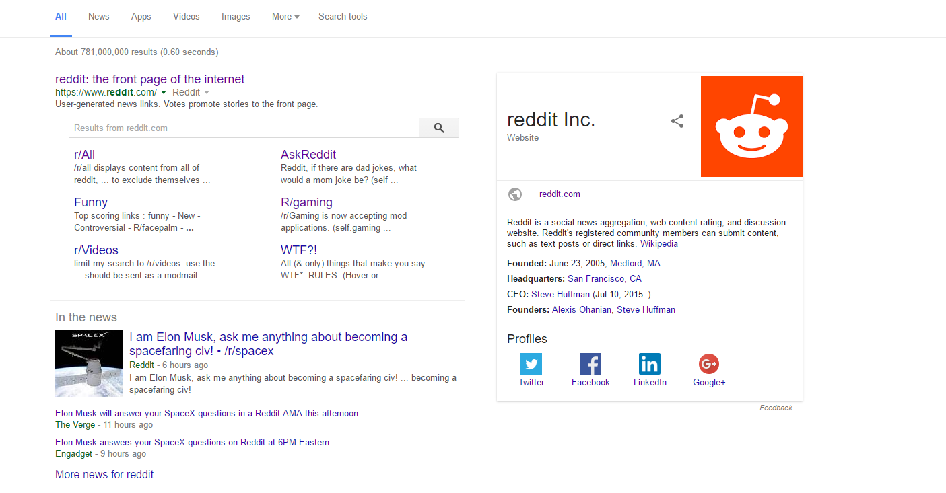The image size is (946, 493).
Task: Click the Google+ text label under Profiles
Action: (x=709, y=382)
